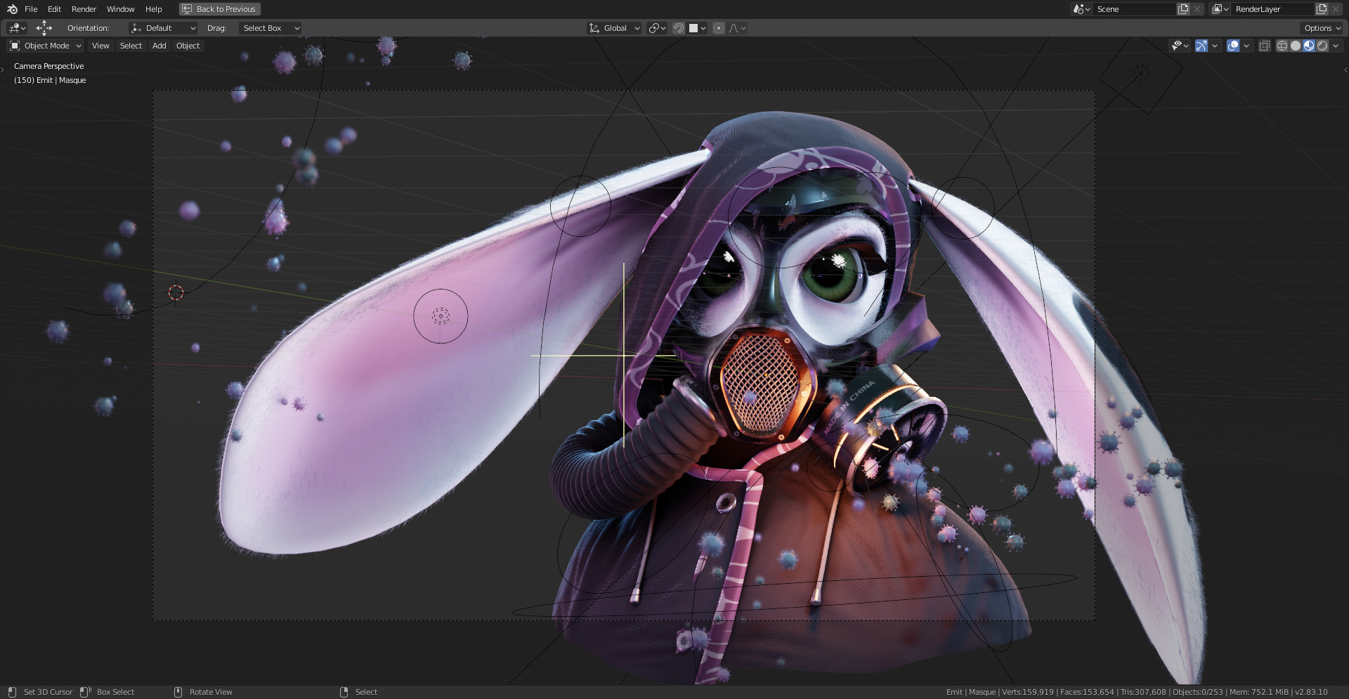This screenshot has width=1349, height=699.
Task: Open the Global transform orientation dropdown
Action: point(614,28)
